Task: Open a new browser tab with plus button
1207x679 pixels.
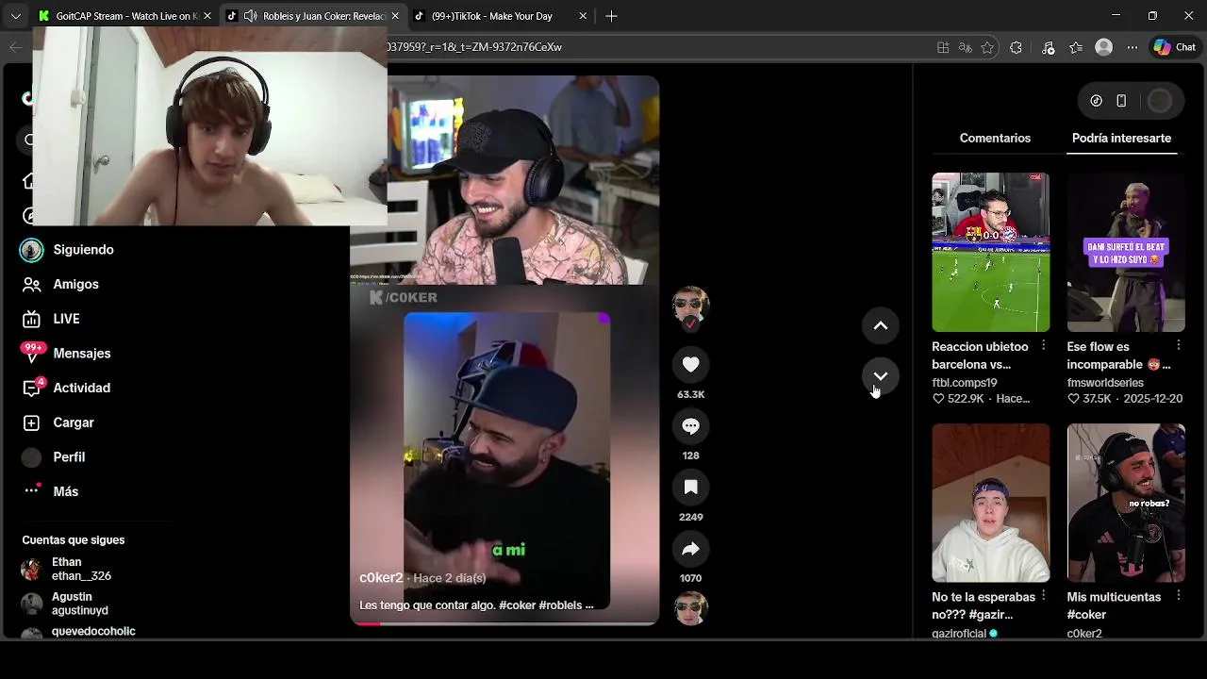Action: [x=611, y=16]
